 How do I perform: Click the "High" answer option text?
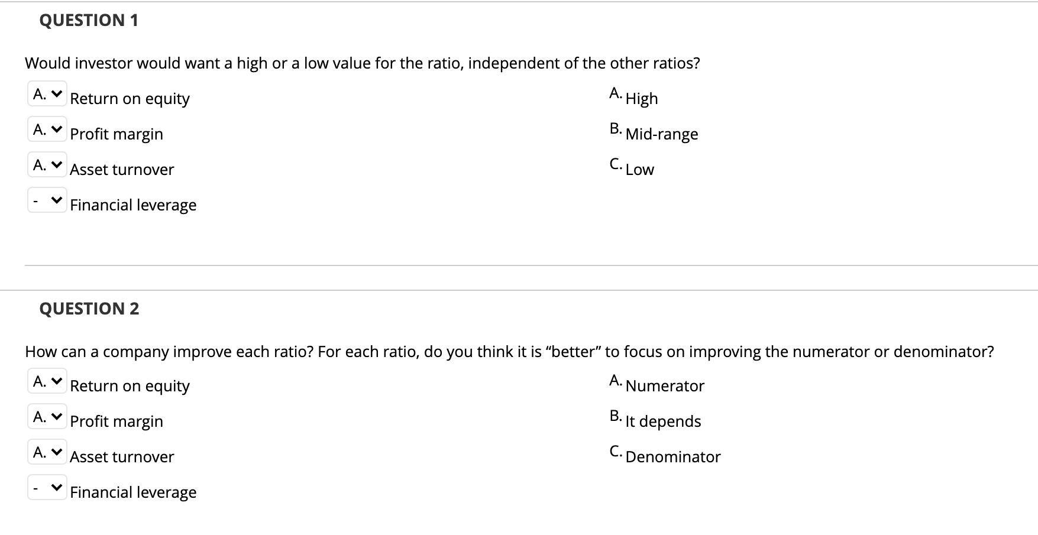pyautogui.click(x=641, y=99)
